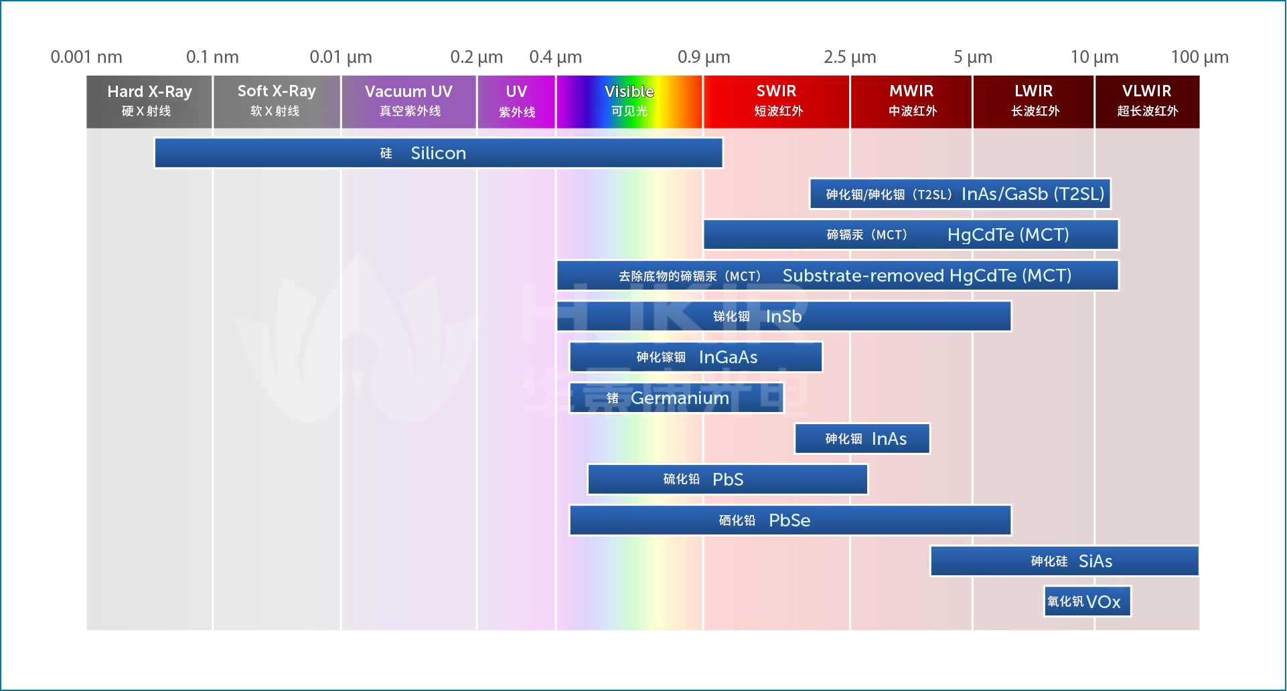Click the VLWIR band header
Screen dimensions: 1287x691
tap(1148, 102)
